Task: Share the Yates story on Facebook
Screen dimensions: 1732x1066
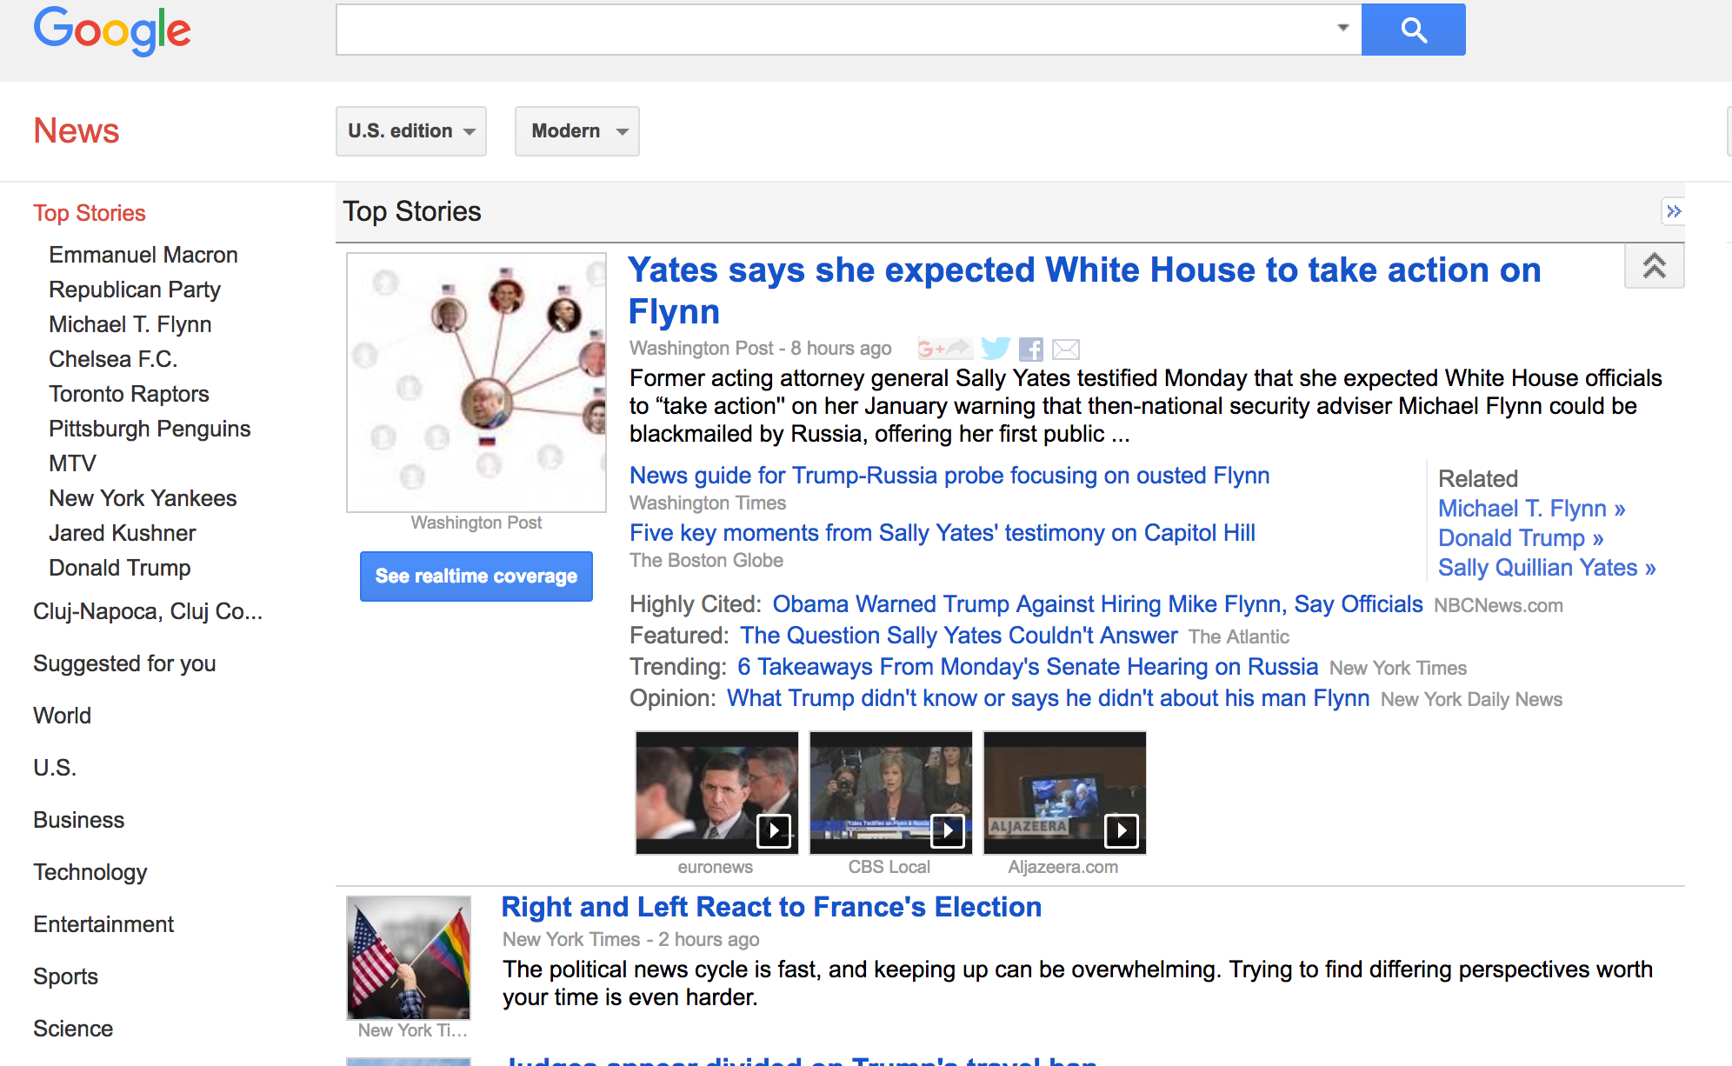Action: 1031,350
